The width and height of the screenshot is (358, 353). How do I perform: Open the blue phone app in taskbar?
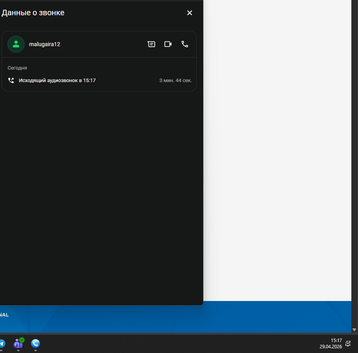click(36, 343)
